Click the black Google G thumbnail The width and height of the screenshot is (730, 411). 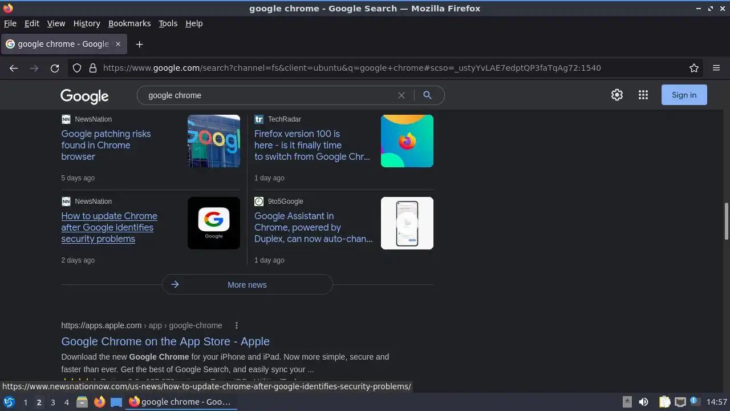pos(214,223)
